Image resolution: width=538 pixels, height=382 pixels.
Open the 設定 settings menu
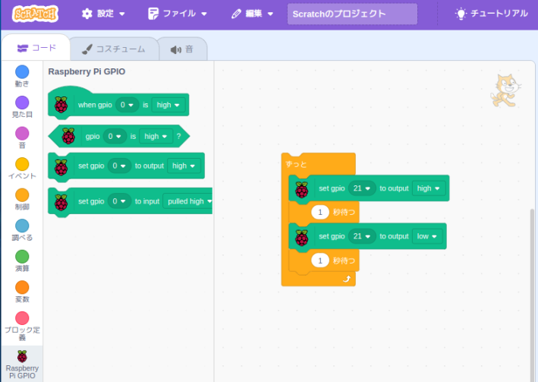click(x=103, y=14)
